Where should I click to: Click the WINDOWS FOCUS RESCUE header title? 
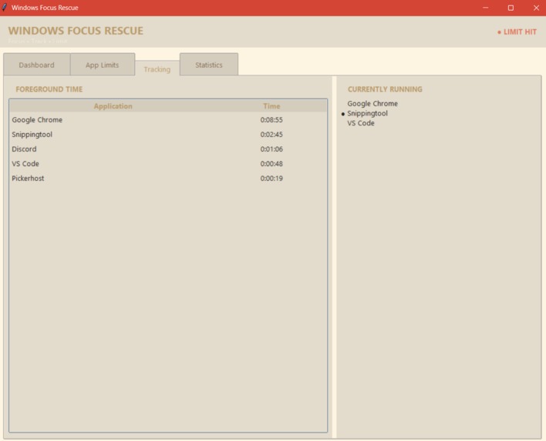(76, 31)
